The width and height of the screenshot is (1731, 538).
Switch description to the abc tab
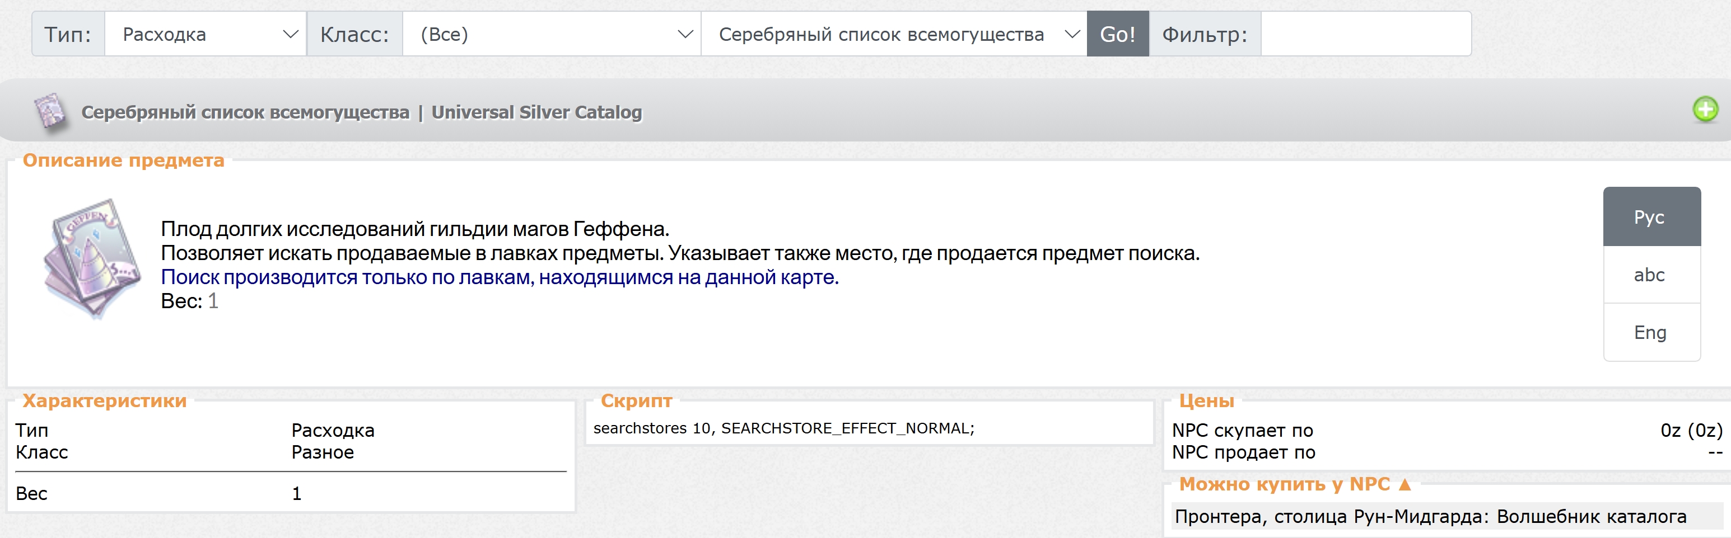pyautogui.click(x=1650, y=275)
